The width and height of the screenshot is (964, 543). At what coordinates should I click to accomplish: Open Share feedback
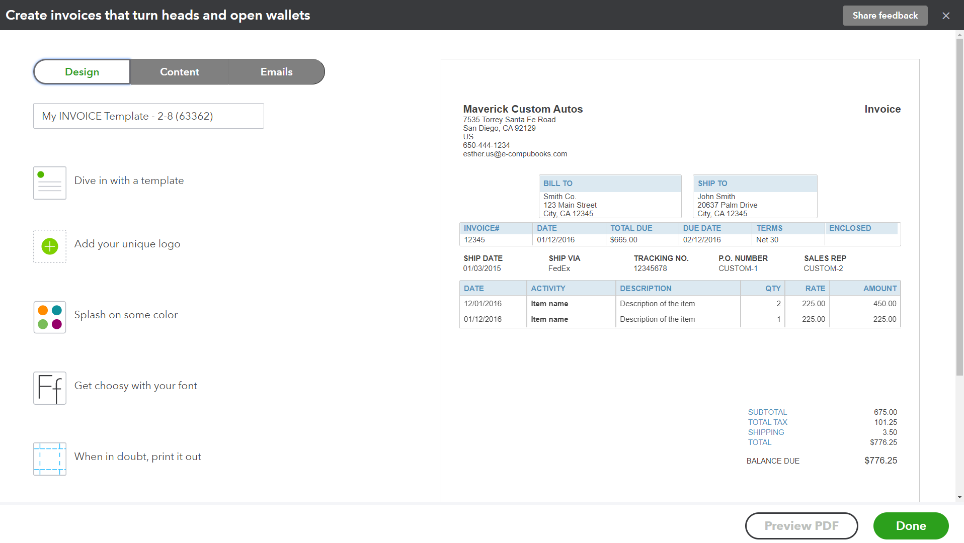[x=885, y=15]
